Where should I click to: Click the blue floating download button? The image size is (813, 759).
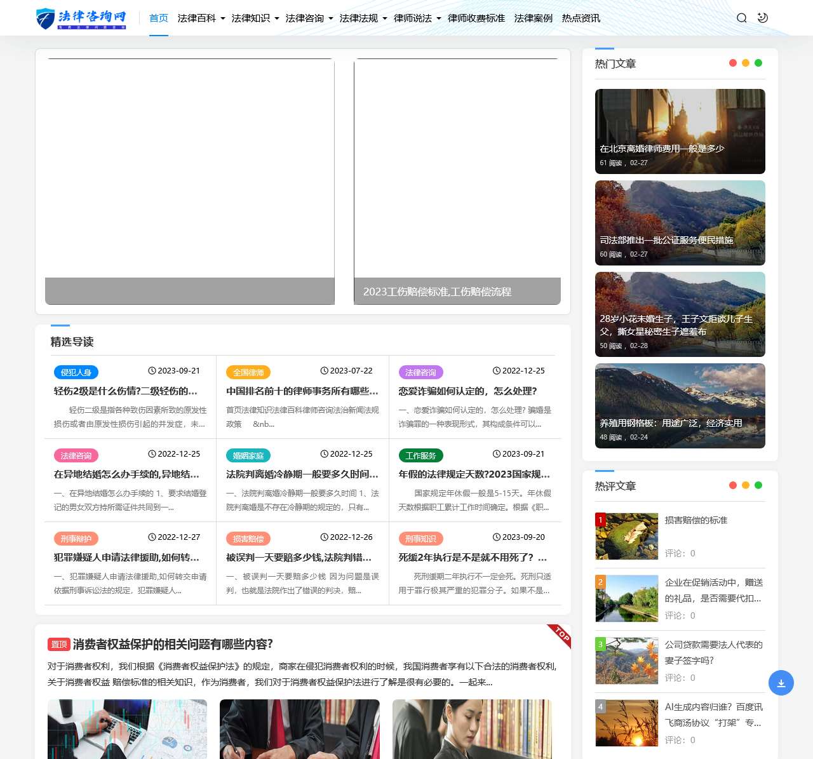pyautogui.click(x=781, y=683)
